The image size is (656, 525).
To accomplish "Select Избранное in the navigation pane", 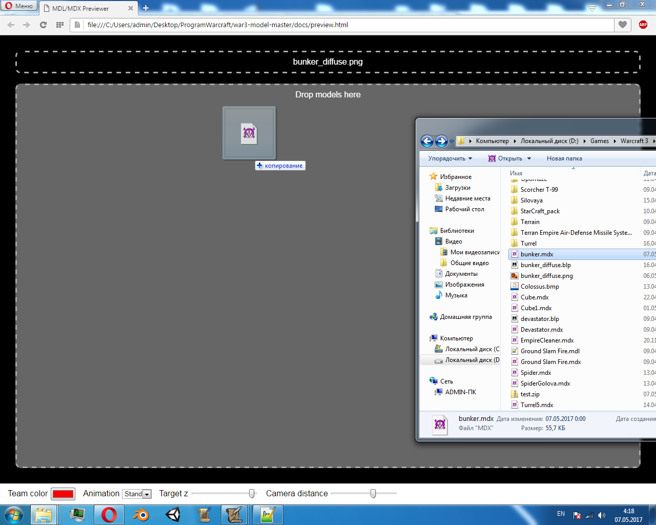I will [x=456, y=177].
